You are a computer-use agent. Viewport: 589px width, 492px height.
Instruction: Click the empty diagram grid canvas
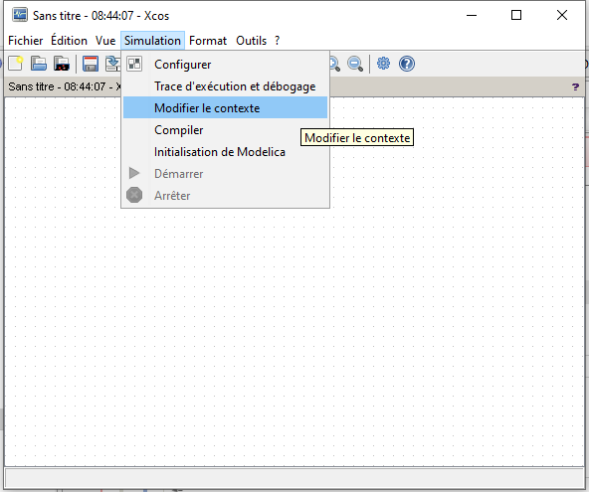coord(294,338)
